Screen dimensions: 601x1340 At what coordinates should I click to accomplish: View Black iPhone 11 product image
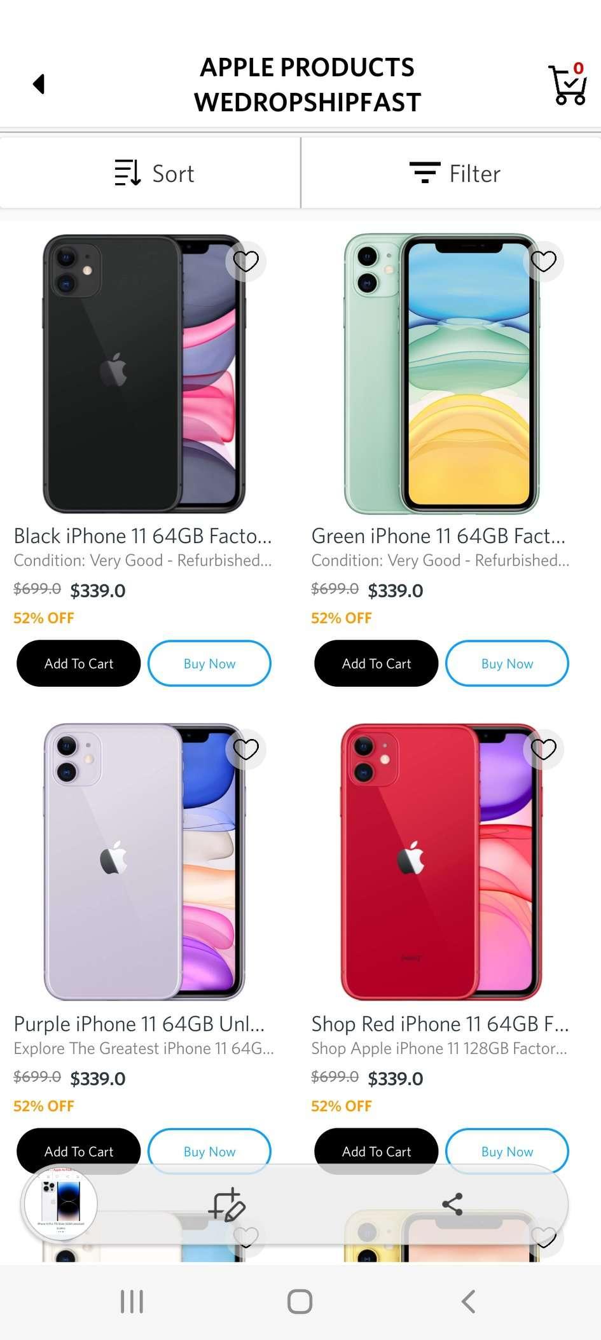point(144,374)
